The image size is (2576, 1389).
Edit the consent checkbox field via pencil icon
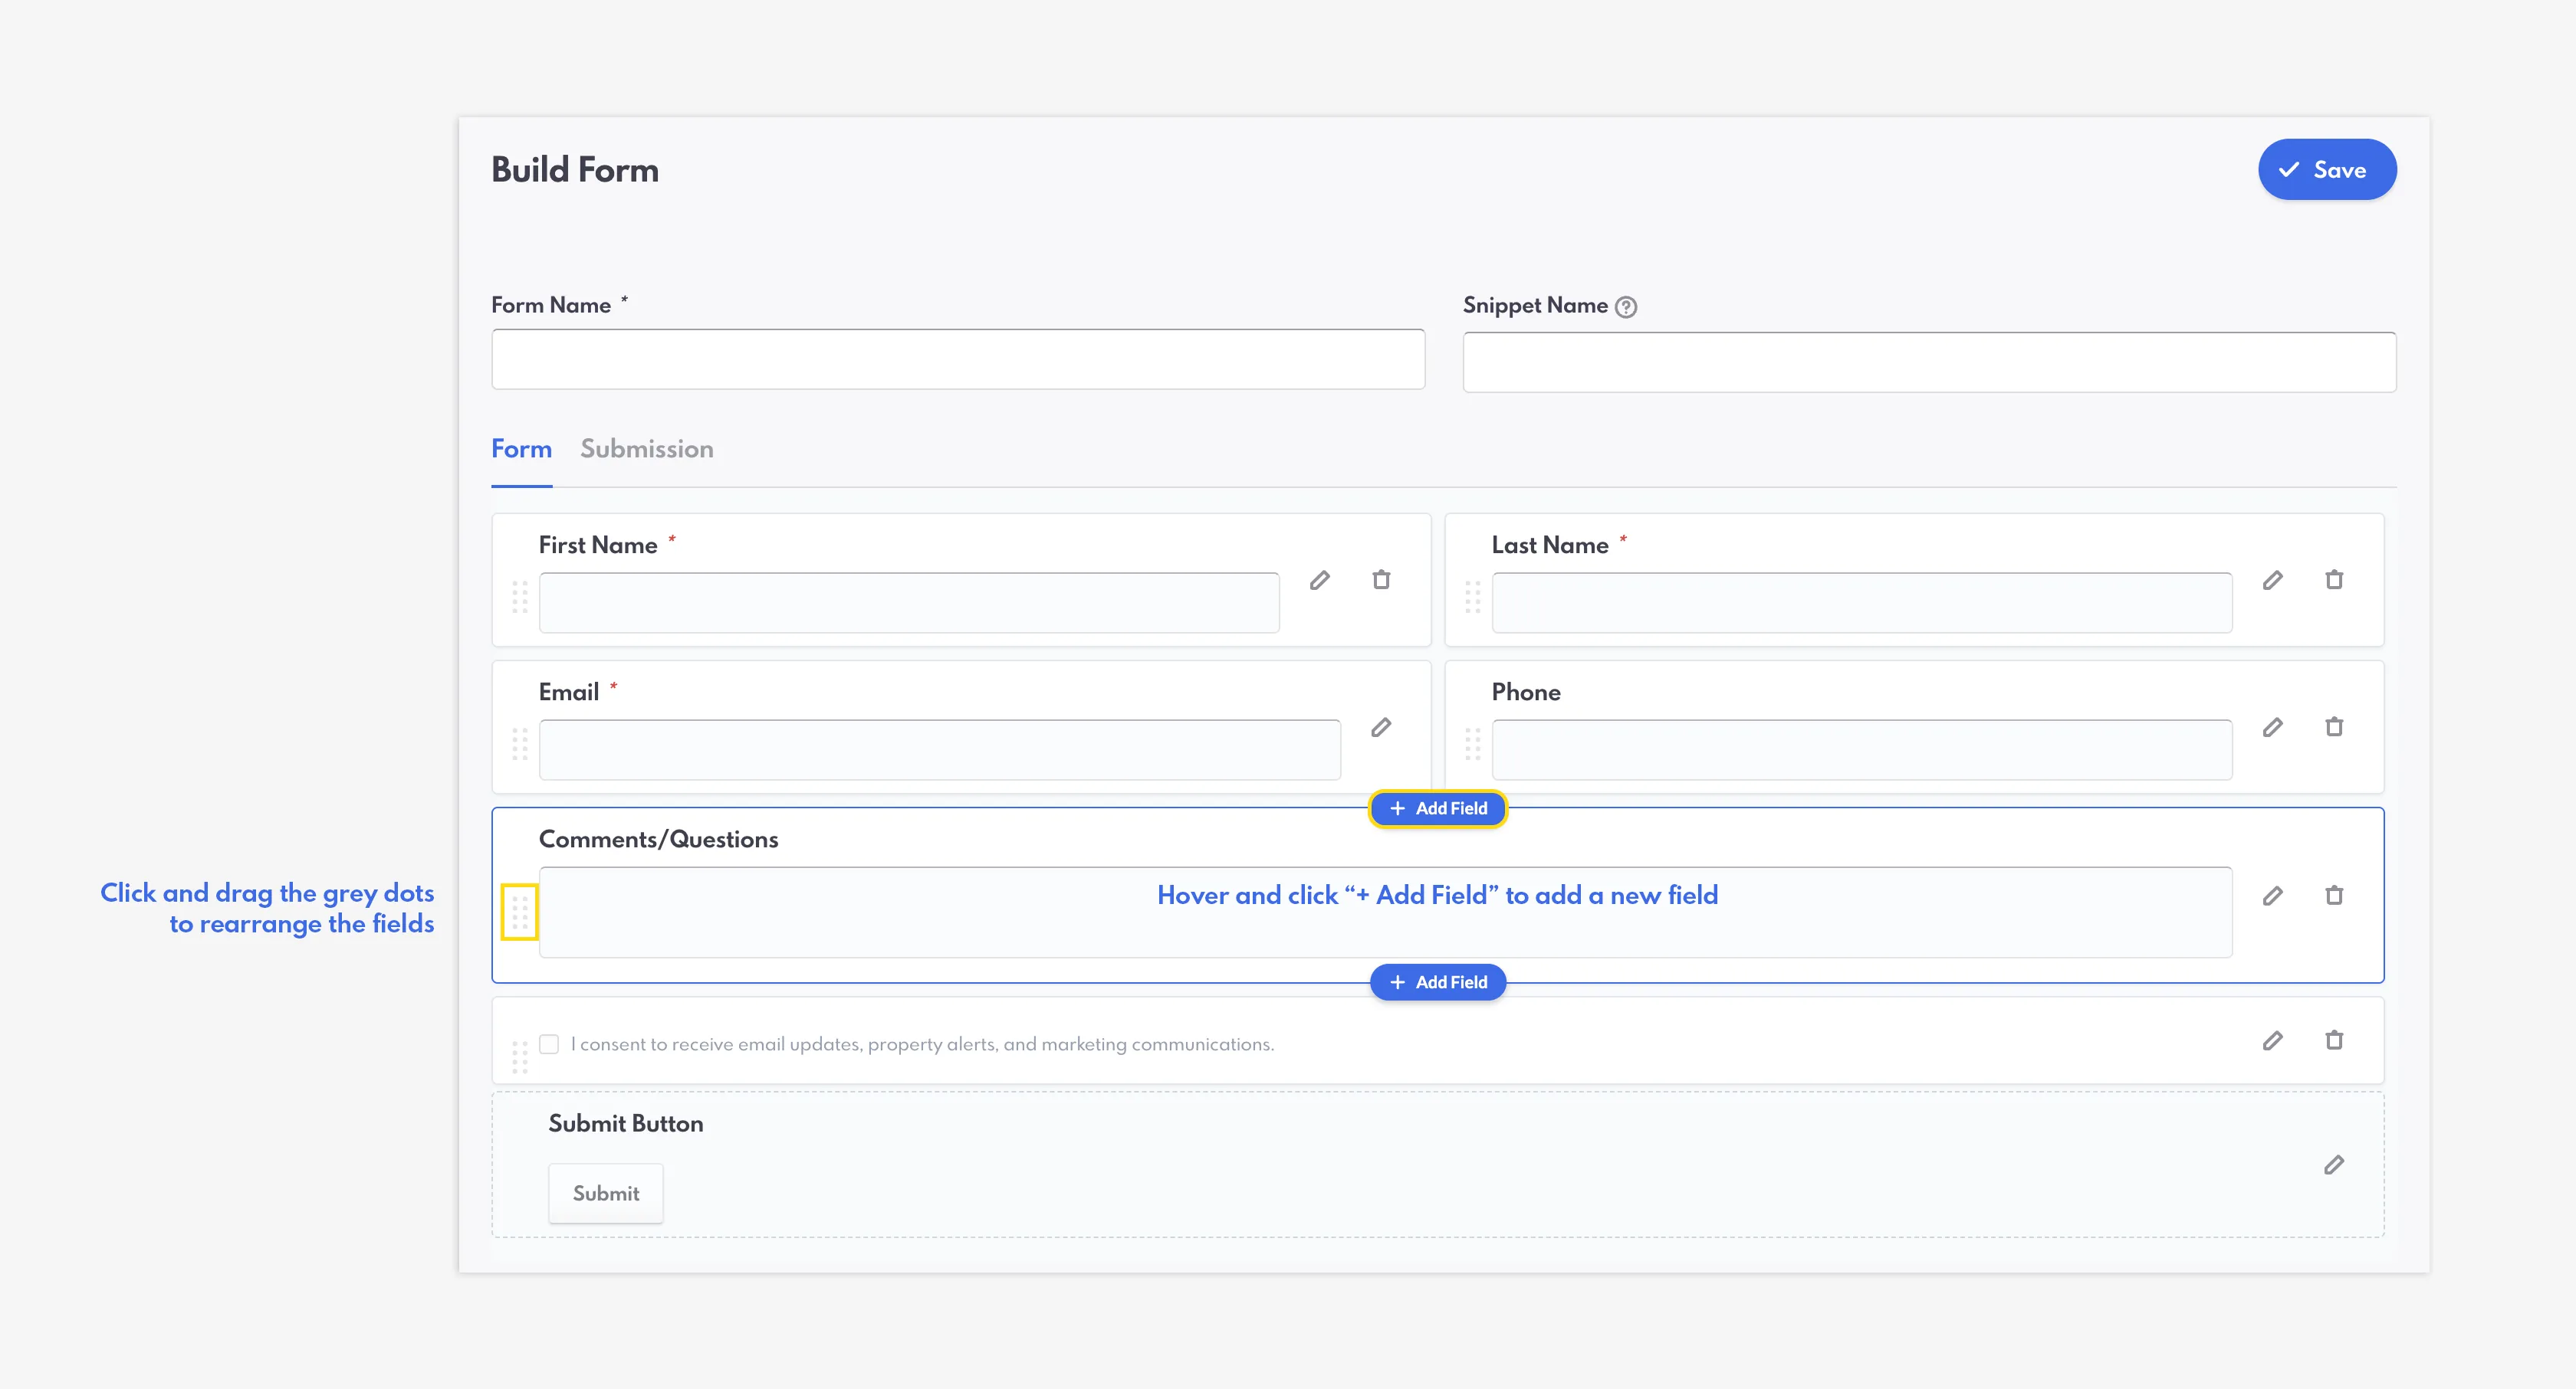point(2273,1040)
